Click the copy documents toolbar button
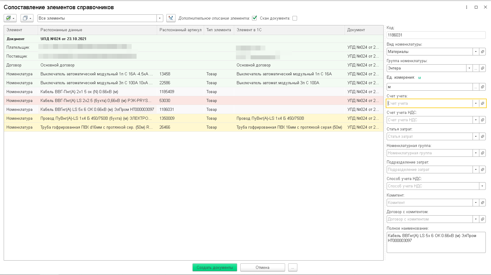This screenshot has height=275, width=491. coord(27,18)
